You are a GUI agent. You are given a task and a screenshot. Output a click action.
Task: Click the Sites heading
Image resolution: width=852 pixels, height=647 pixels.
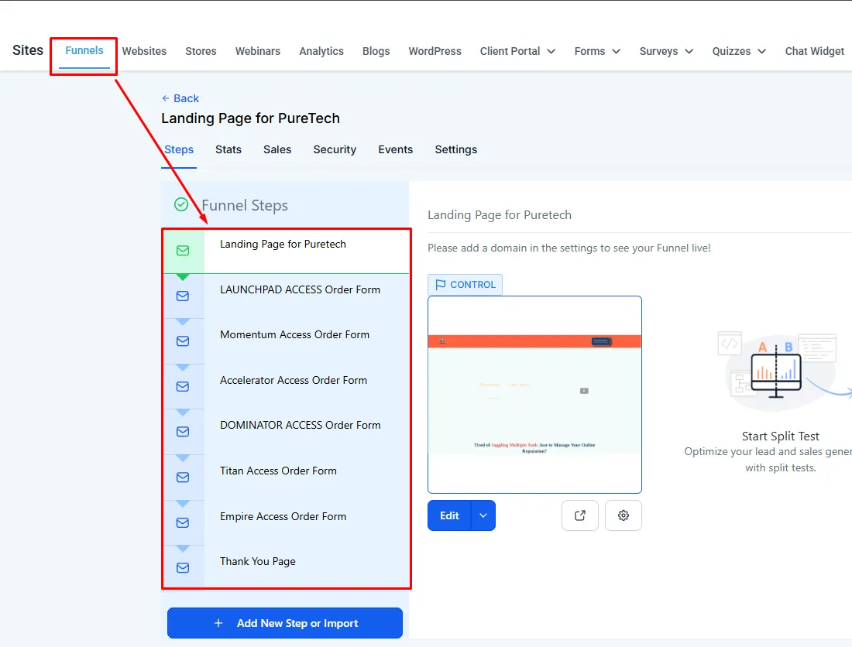pyautogui.click(x=28, y=50)
